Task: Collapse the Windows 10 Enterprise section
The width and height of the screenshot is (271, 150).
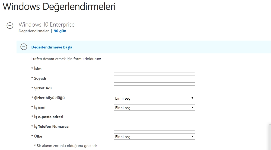Action: point(10,25)
